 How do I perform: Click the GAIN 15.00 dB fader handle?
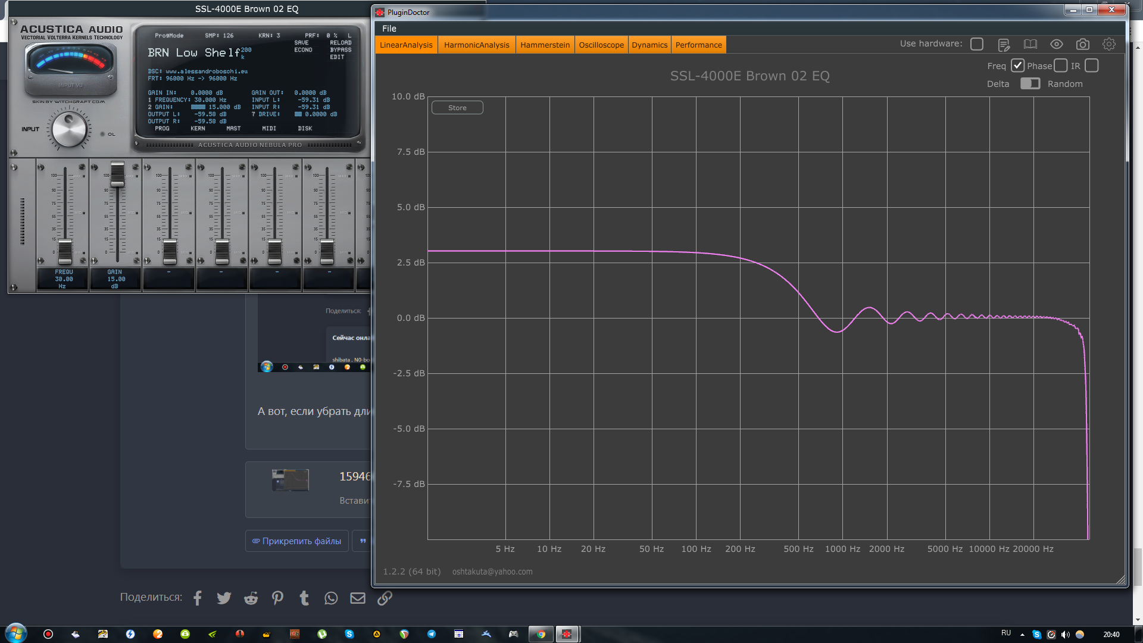tap(117, 174)
